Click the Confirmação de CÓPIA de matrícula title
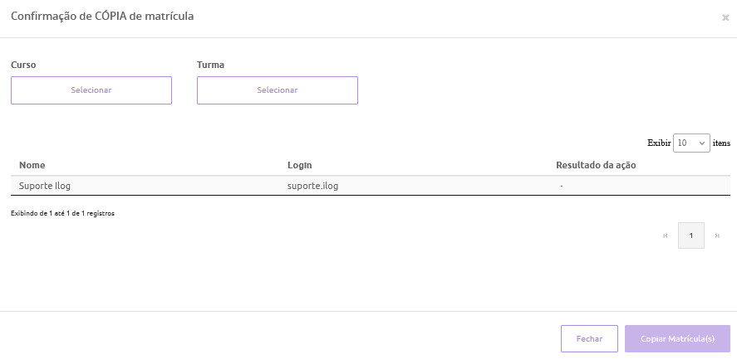This screenshot has height=359, width=737. pos(102,16)
